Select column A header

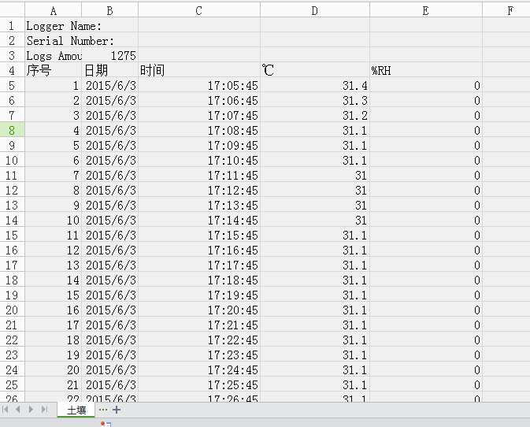point(53,10)
